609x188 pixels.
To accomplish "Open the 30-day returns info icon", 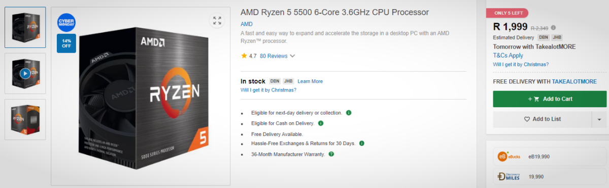I will [362, 144].
